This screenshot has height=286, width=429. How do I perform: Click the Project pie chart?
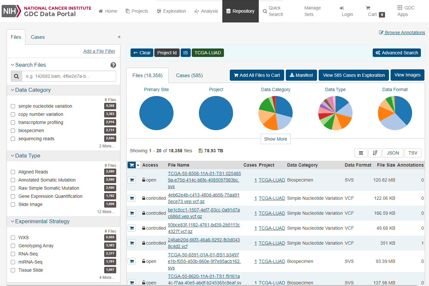(216, 113)
